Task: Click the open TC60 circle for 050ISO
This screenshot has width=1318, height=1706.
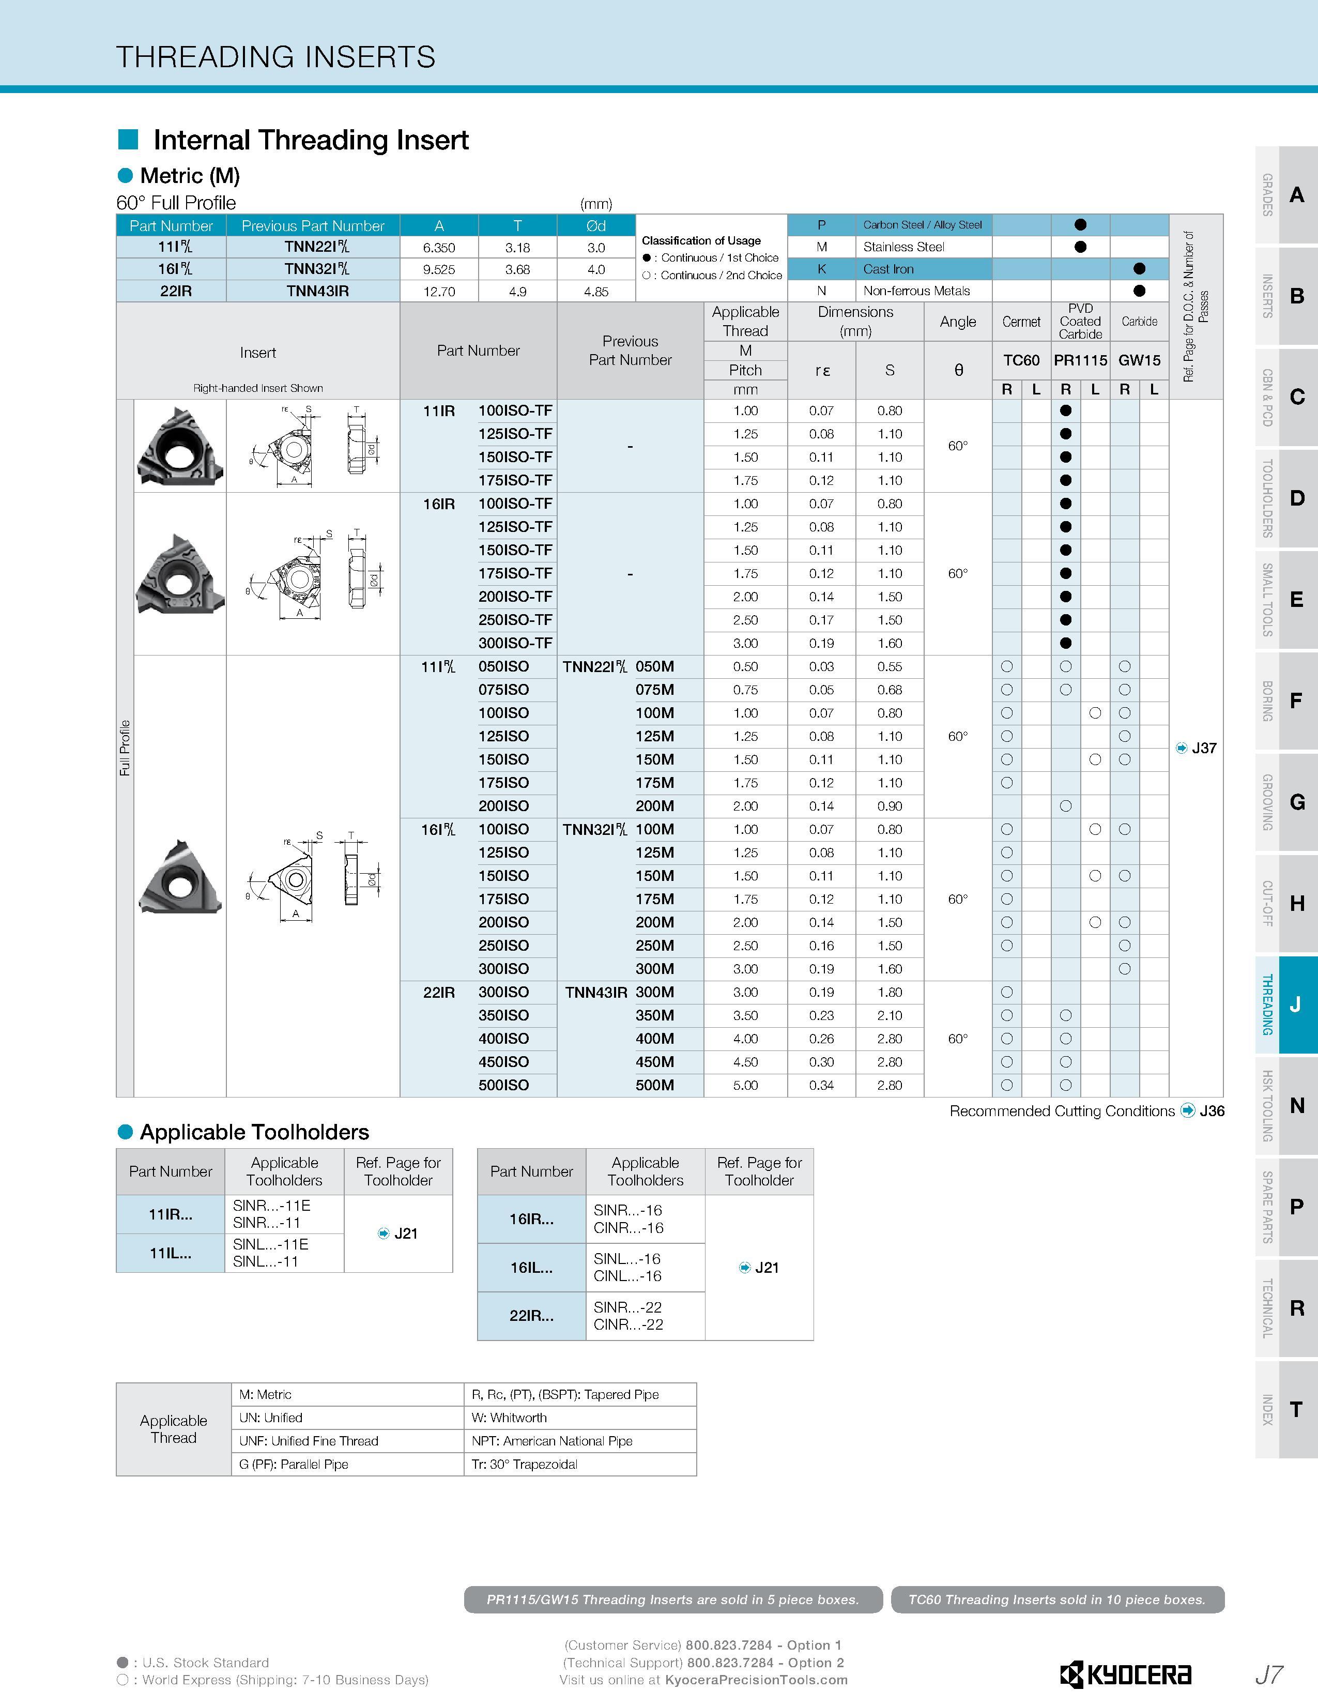Action: pyautogui.click(x=1006, y=666)
